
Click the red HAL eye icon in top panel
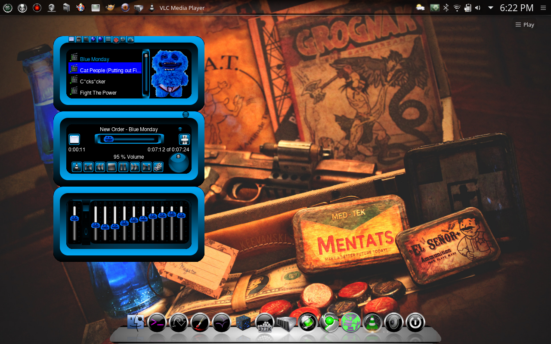[37, 8]
